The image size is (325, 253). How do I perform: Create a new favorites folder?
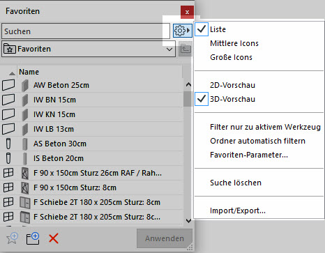tap(33, 238)
